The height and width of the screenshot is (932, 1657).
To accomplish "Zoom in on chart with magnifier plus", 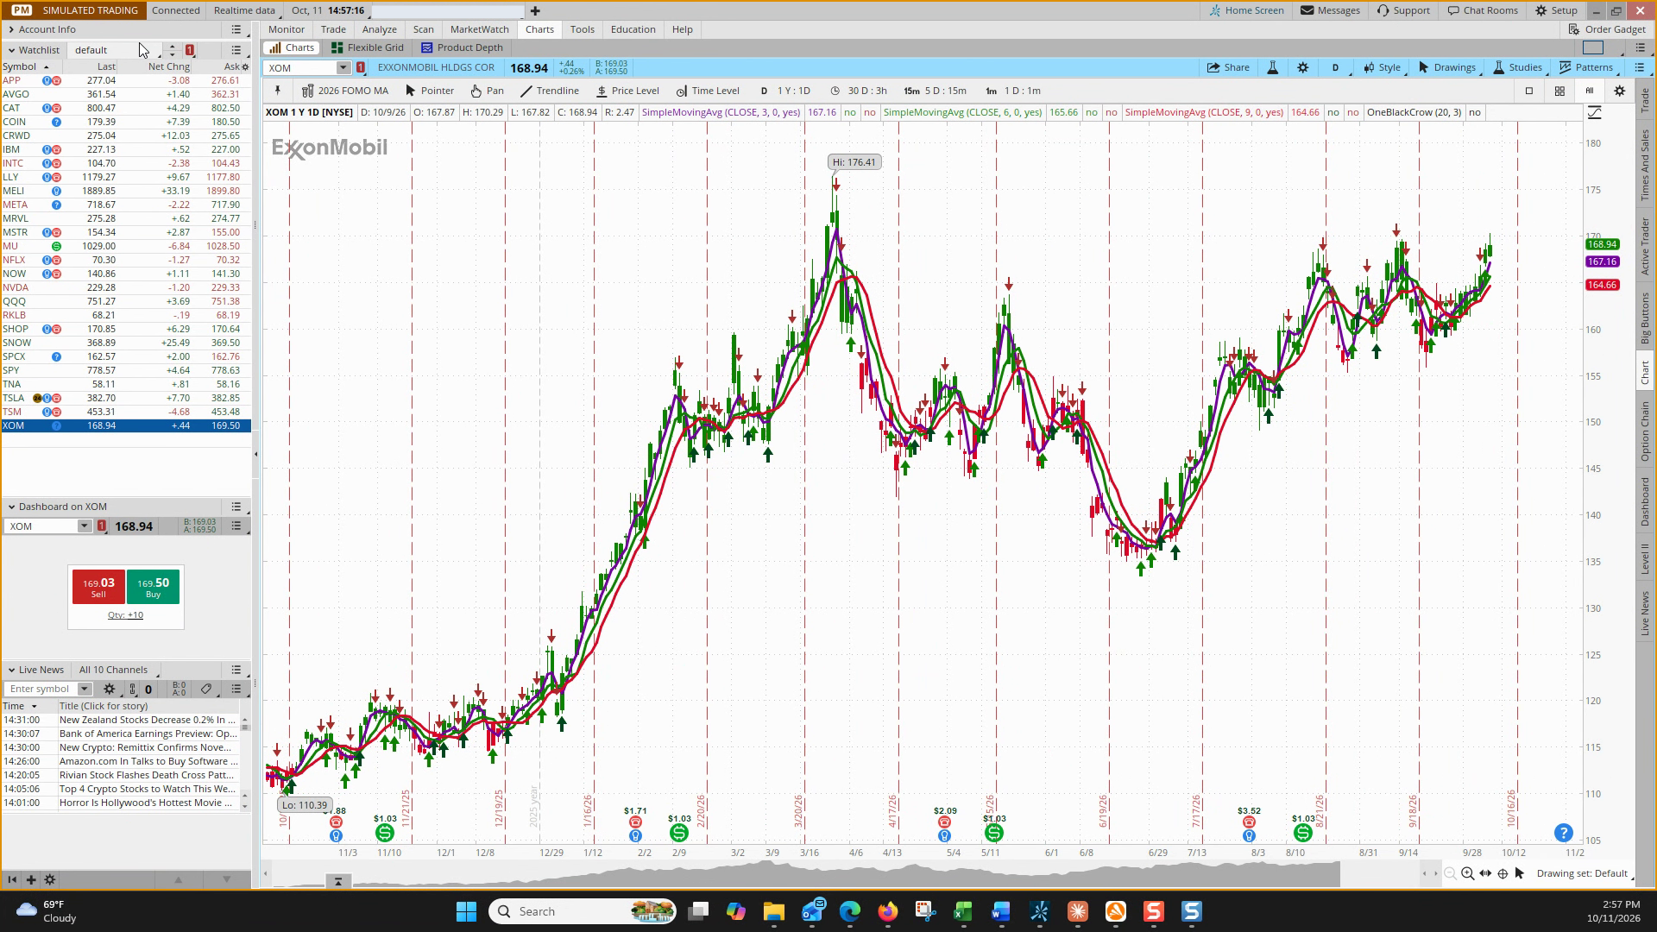I will (1467, 873).
